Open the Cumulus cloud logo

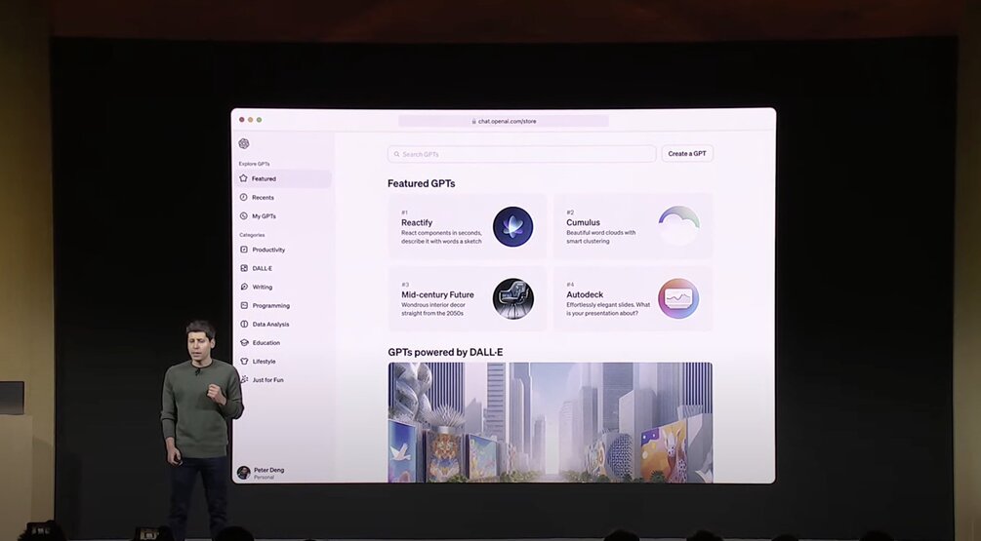coord(678,226)
